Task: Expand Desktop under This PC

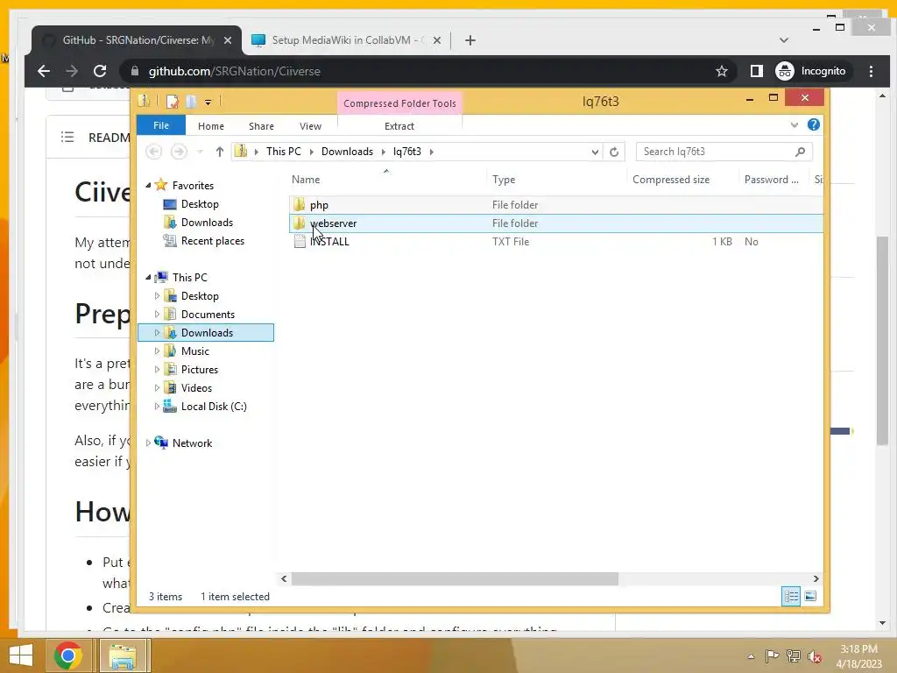Action: [x=157, y=296]
